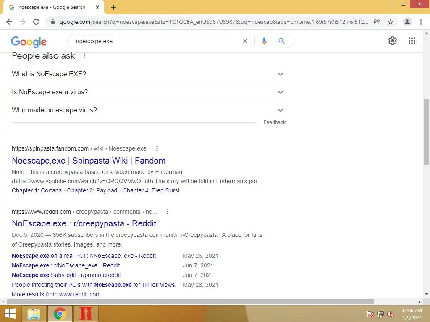Viewport: 430px width, 322px height.
Task: Open a new tab with plus button
Action: [113, 8]
